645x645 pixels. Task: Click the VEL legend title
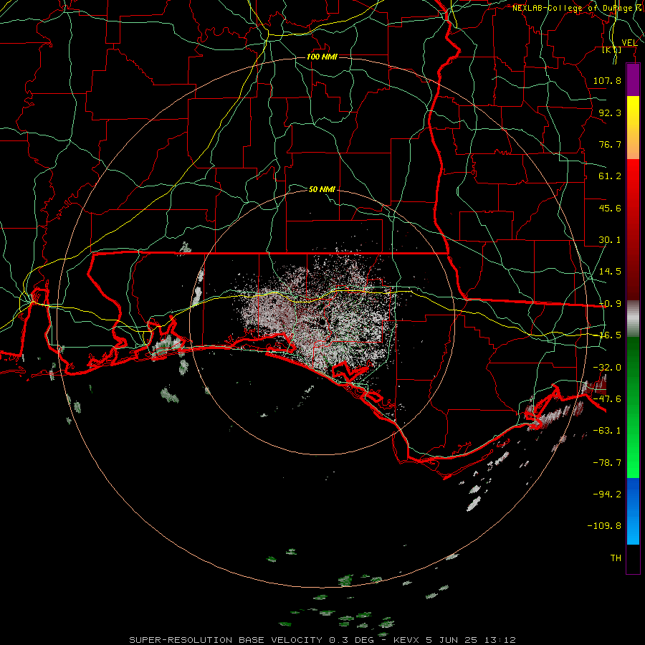[x=629, y=43]
